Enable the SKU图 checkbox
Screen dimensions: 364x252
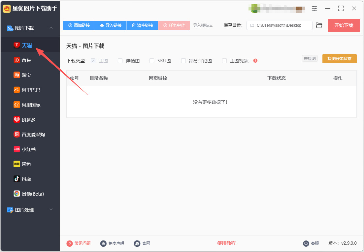(x=152, y=61)
